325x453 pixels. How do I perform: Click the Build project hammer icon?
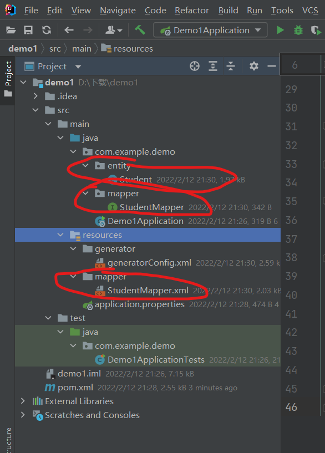pyautogui.click(x=140, y=30)
